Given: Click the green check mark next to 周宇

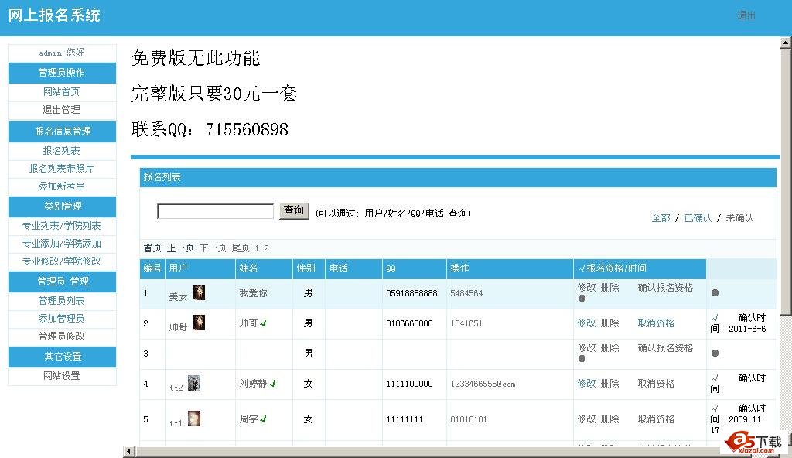Looking at the screenshot, I should (263, 419).
